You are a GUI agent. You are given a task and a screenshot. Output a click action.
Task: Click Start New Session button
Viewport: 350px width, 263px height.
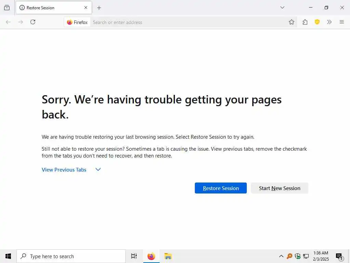point(280,188)
